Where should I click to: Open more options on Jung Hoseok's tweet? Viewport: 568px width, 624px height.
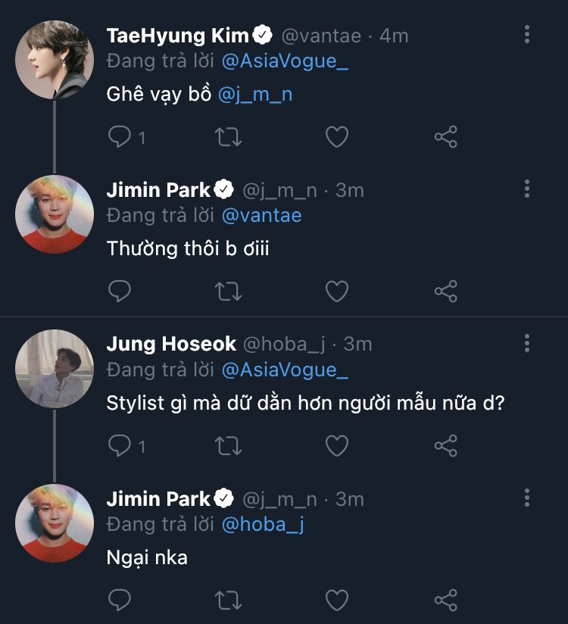pyautogui.click(x=527, y=343)
